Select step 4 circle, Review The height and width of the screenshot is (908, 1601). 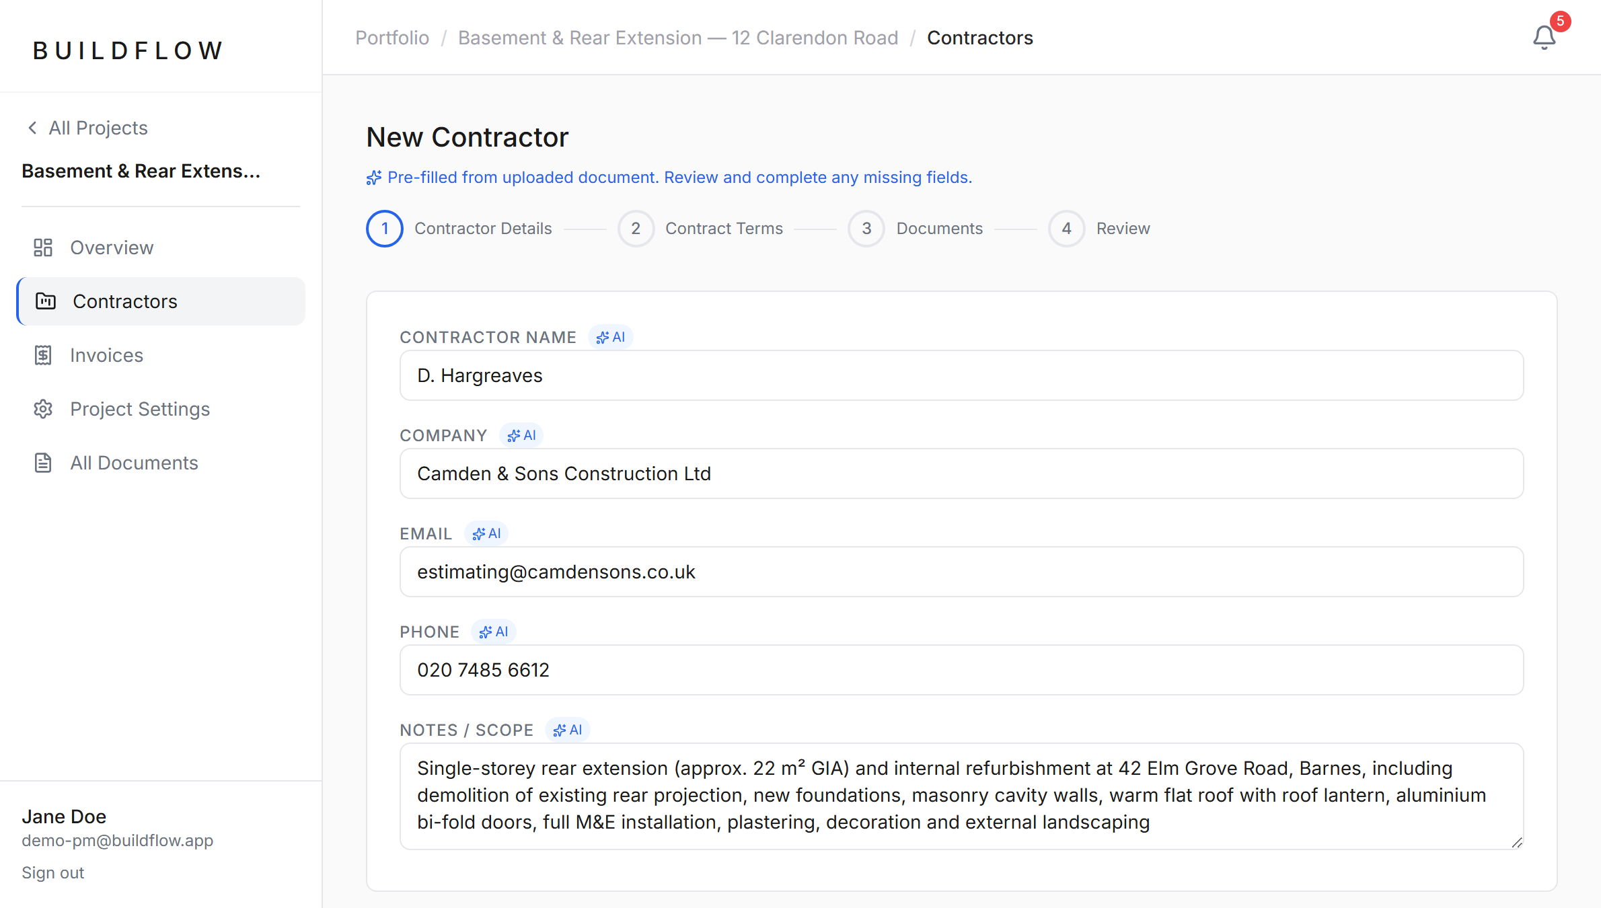1066,229
